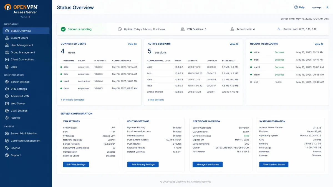This screenshot has height=187, width=333.
Task: Click the Web Server icon
Action: click(7, 103)
